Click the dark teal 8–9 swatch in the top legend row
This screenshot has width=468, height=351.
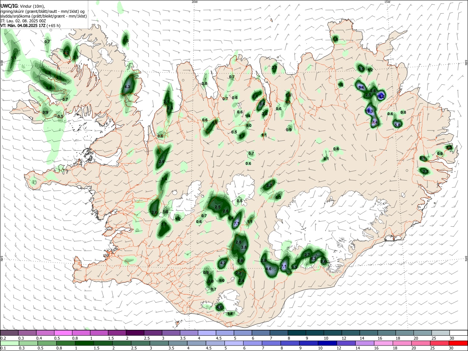click(297, 333)
